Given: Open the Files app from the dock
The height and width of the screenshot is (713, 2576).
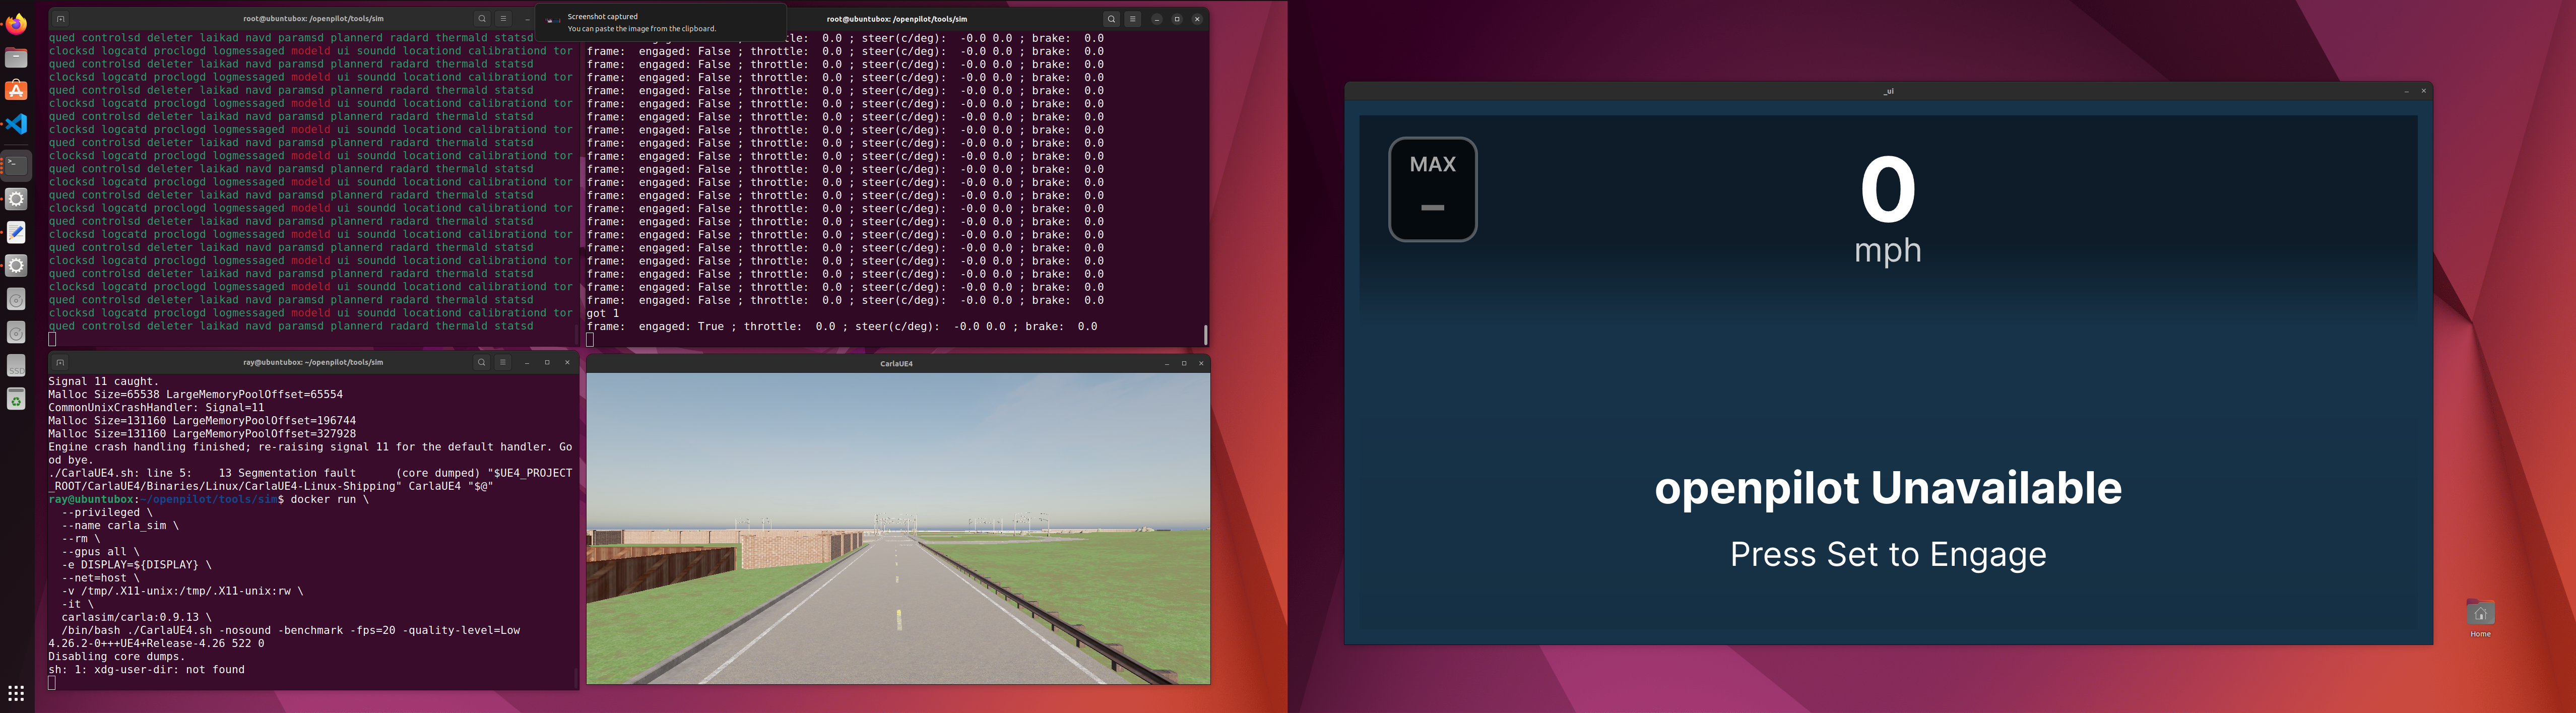Looking at the screenshot, I should tap(16, 58).
